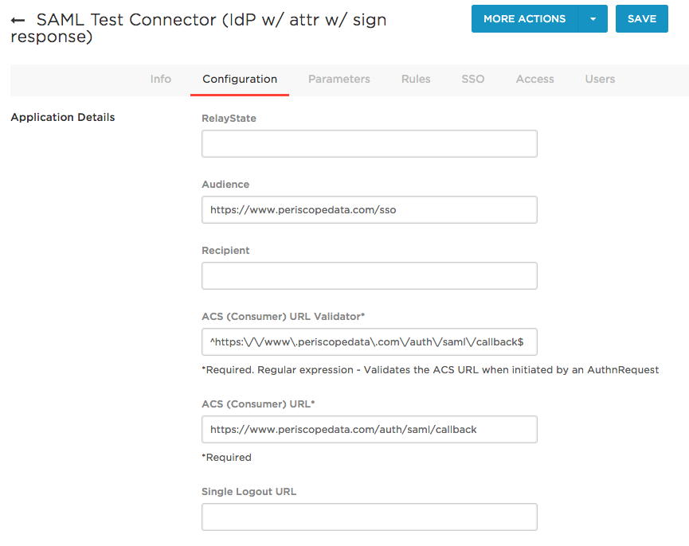Click the ACS URL Validator label
The width and height of the screenshot is (689, 546).
(x=283, y=317)
